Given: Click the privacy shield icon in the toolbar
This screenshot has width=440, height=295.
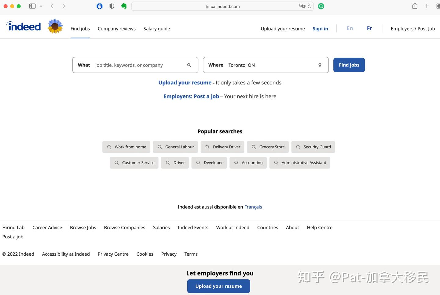Looking at the screenshot, I should (x=112, y=6).
